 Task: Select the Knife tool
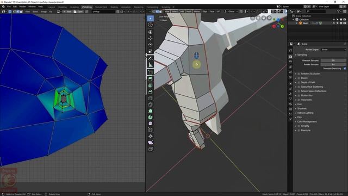(x=151, y=105)
